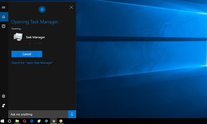Select the Task Manager app icon
The height and width of the screenshot is (124, 207).
click(x=18, y=37)
